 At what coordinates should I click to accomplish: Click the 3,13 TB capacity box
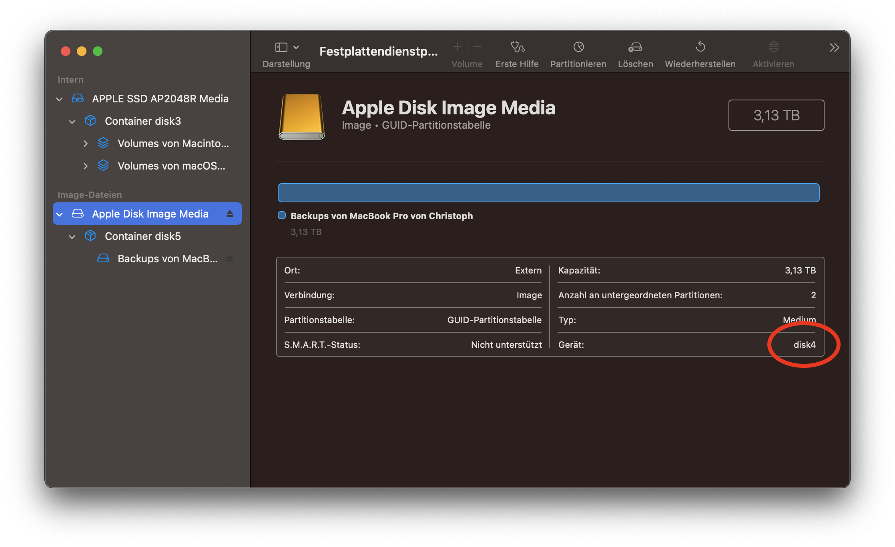tap(776, 115)
